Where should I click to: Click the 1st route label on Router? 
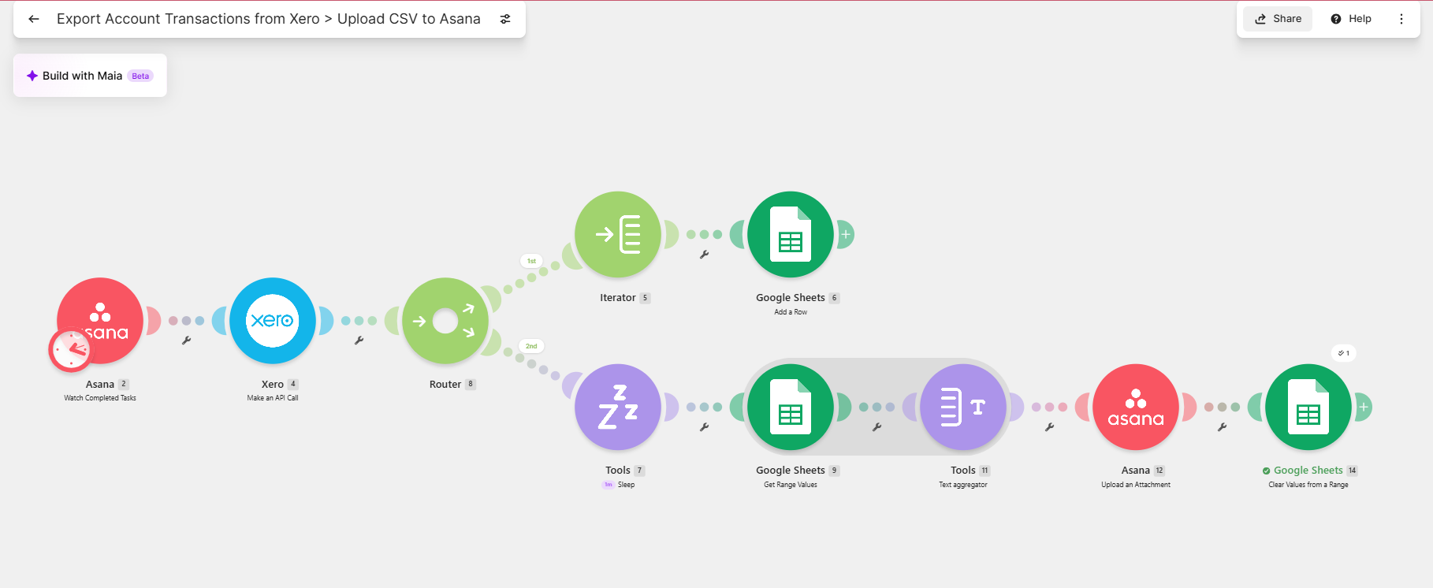(x=531, y=261)
